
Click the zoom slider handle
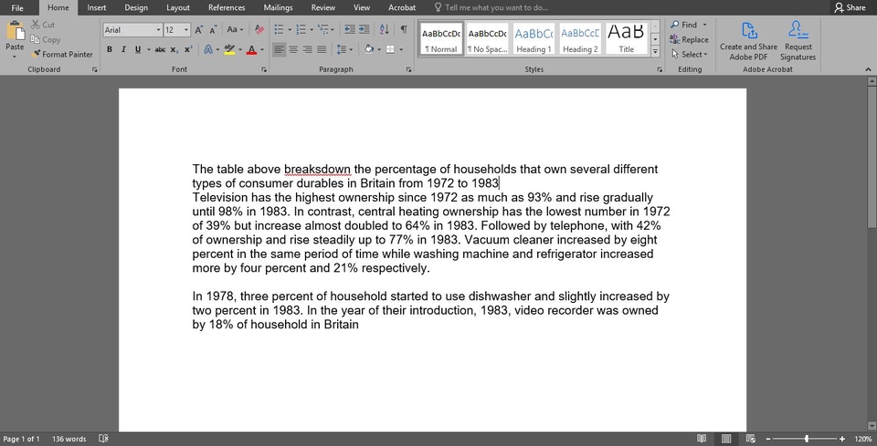[807, 439]
